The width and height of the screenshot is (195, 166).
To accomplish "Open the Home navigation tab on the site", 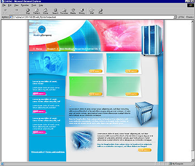I will click(37, 49).
